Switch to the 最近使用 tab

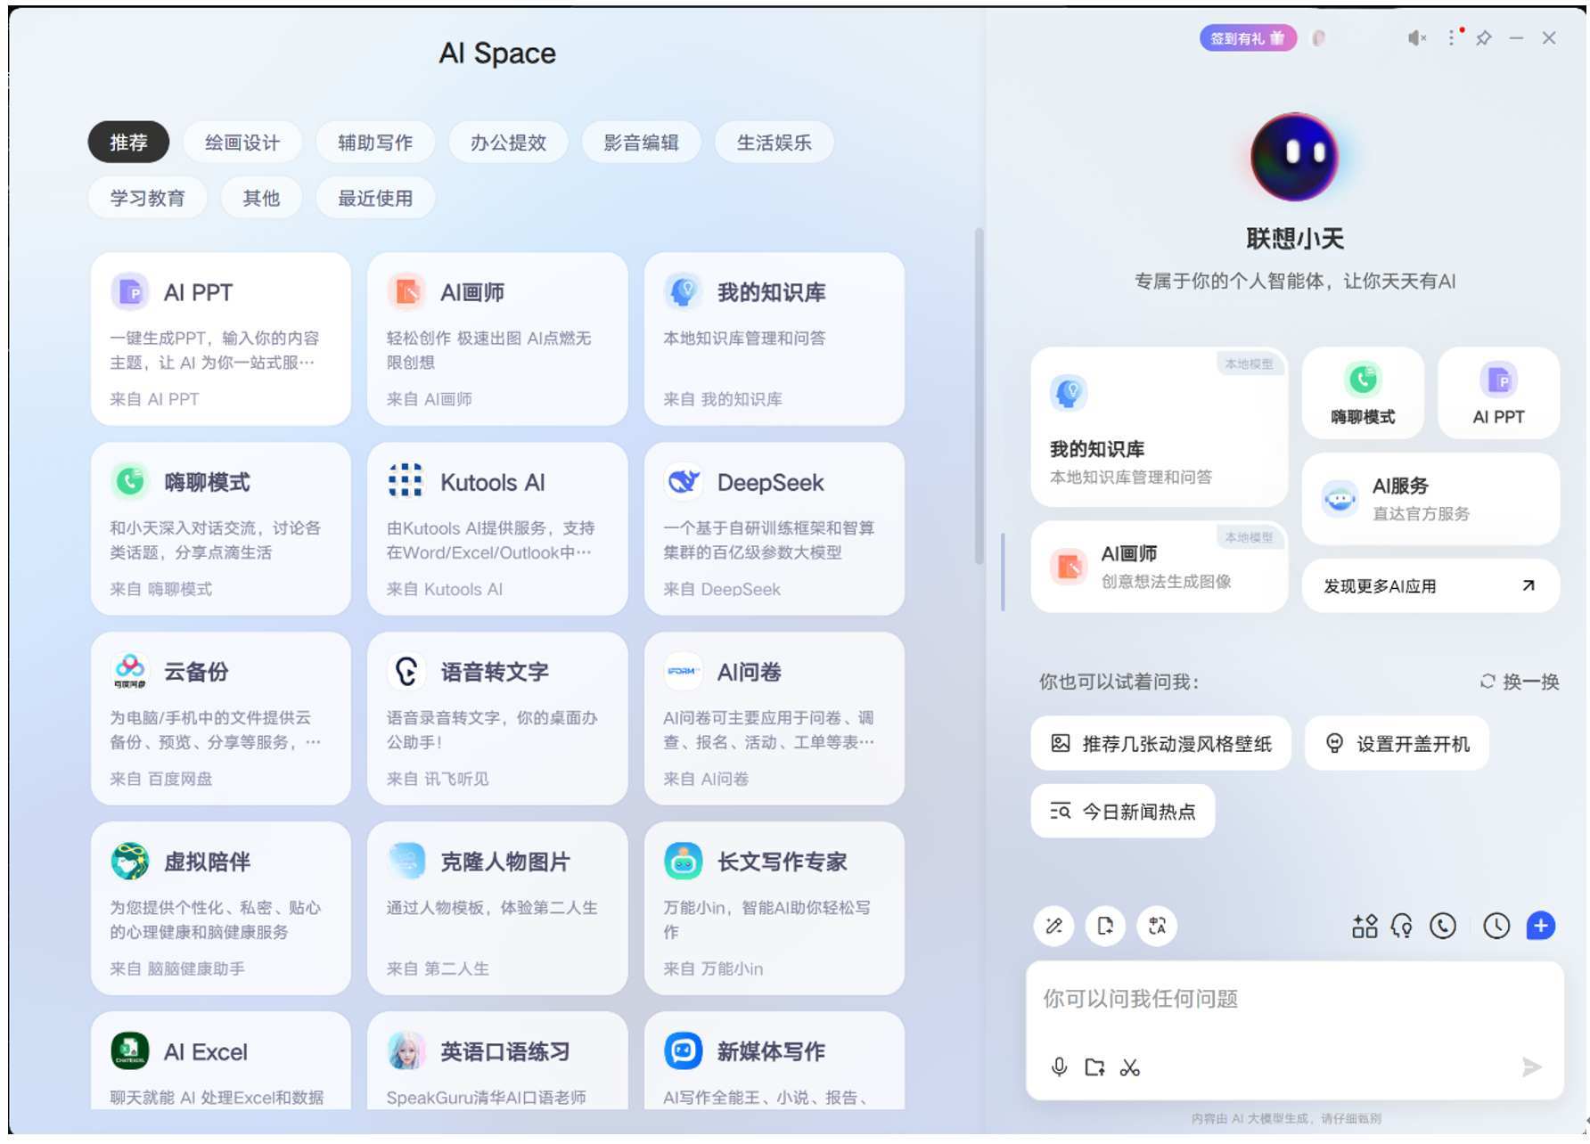click(374, 198)
